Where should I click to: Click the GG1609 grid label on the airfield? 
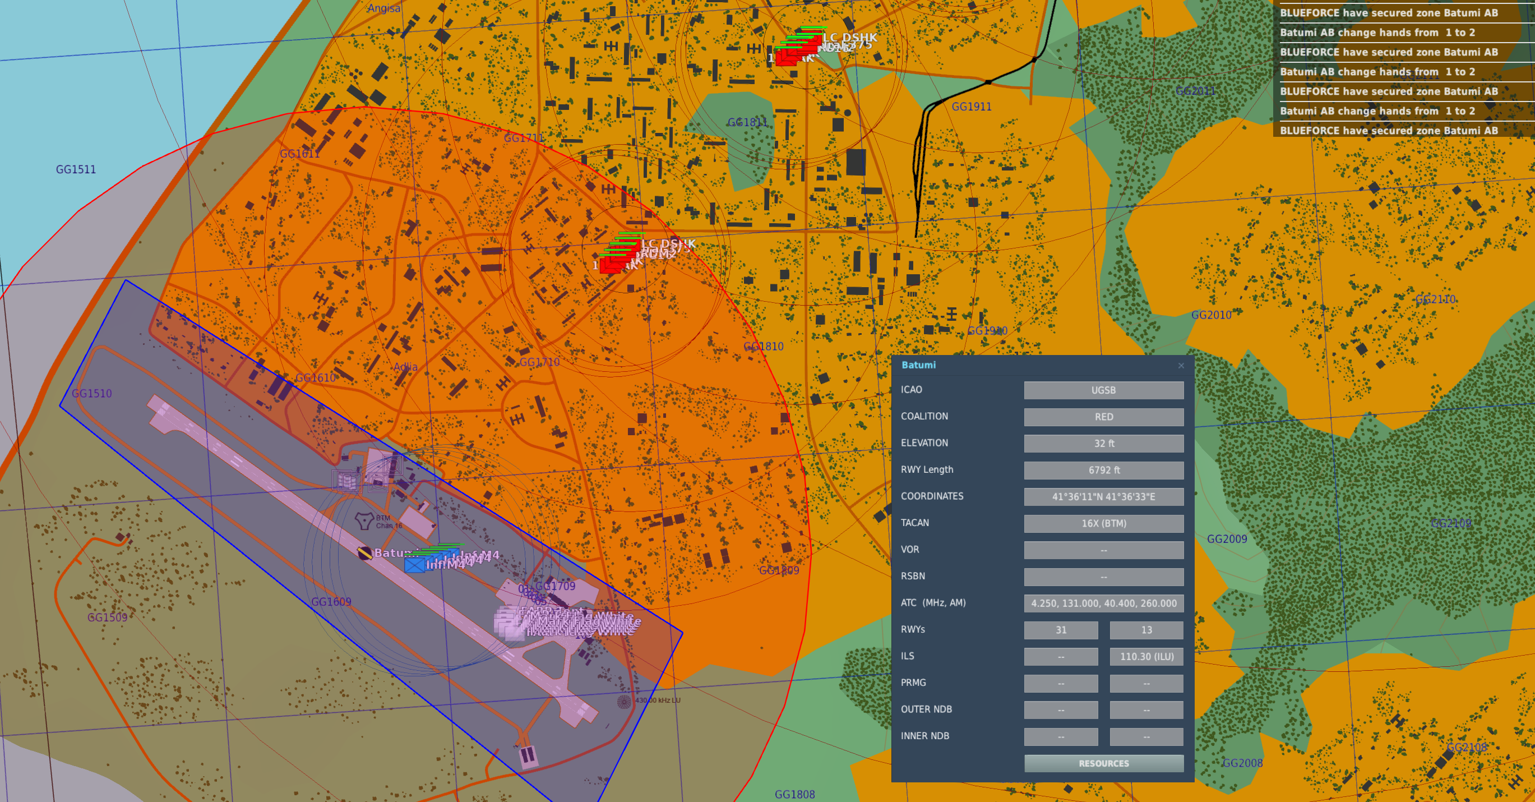click(x=331, y=602)
